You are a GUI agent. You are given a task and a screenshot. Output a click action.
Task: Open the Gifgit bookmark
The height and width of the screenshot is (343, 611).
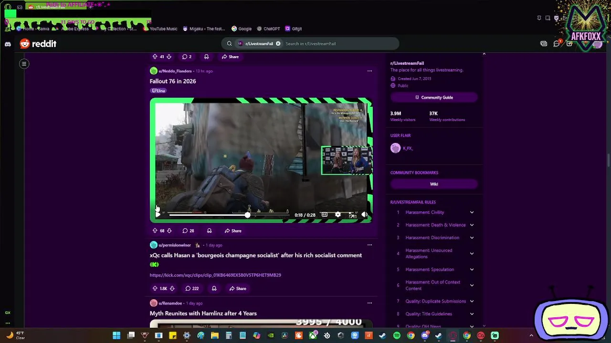[294, 29]
